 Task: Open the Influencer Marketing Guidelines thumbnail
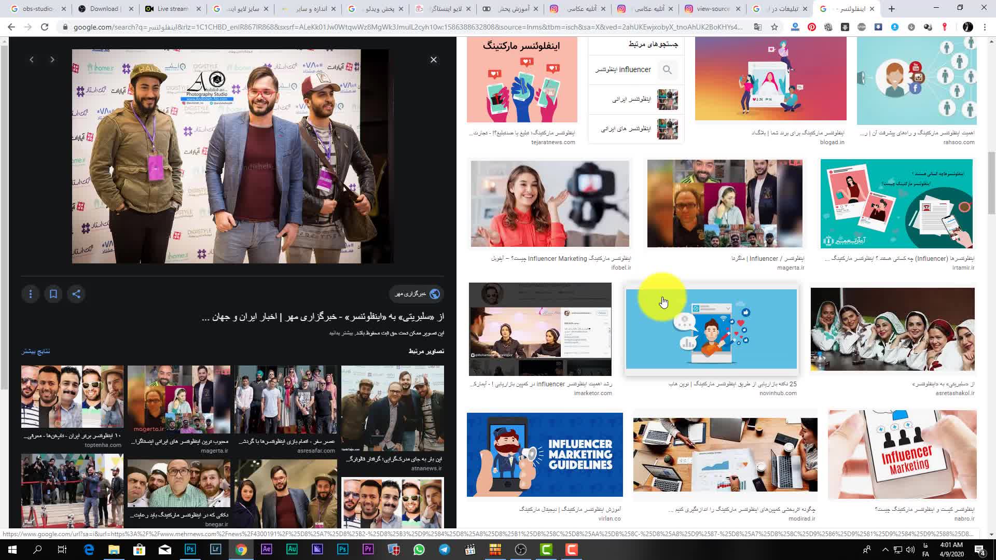point(545,454)
